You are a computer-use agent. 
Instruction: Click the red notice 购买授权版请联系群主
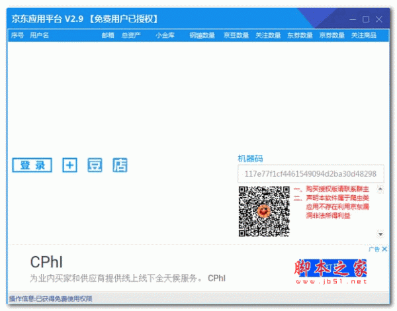click(337, 189)
